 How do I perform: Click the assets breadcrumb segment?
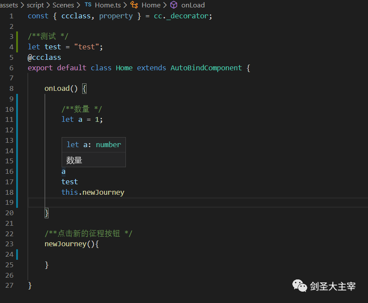click(x=9, y=5)
